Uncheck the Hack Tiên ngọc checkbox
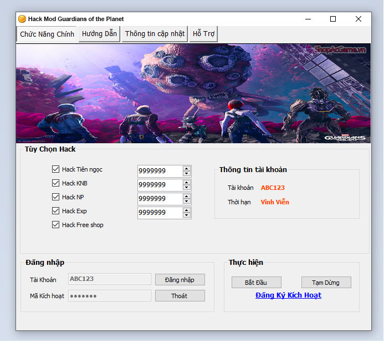 (55, 169)
